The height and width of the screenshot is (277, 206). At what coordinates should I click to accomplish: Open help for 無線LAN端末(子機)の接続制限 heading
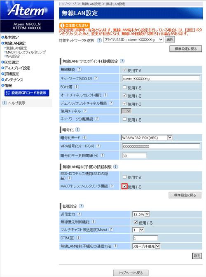pos(116,167)
